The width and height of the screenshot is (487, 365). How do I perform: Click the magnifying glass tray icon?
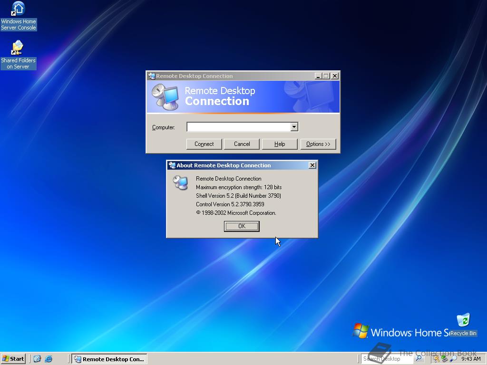pos(453,359)
